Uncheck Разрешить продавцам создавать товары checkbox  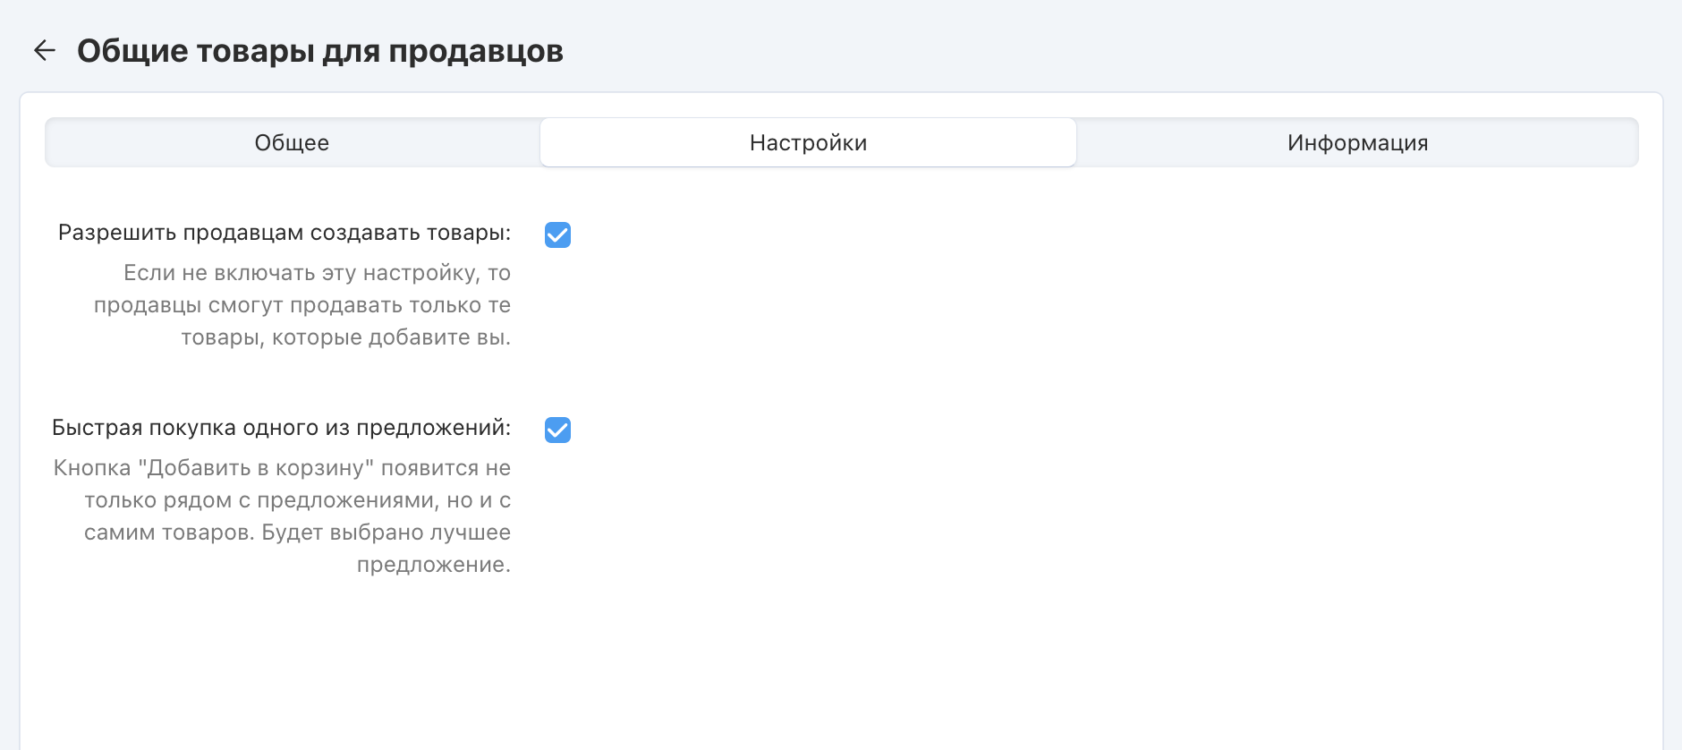(557, 234)
